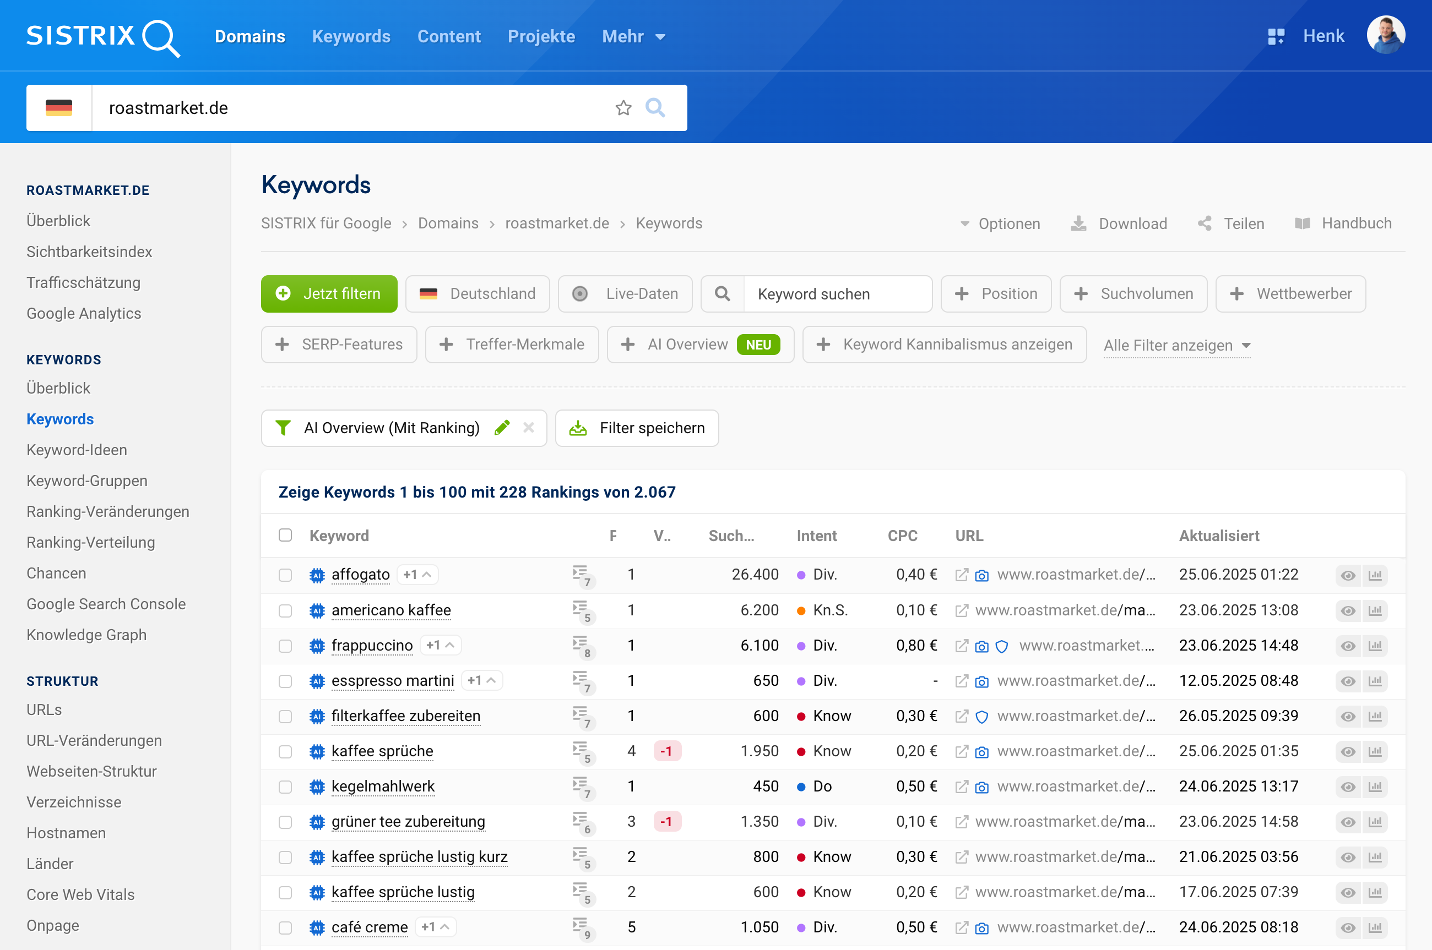Open SERP screenshot camera icon for kegelmahlwerk
Viewport: 1432px width, 950px height.
pos(981,787)
